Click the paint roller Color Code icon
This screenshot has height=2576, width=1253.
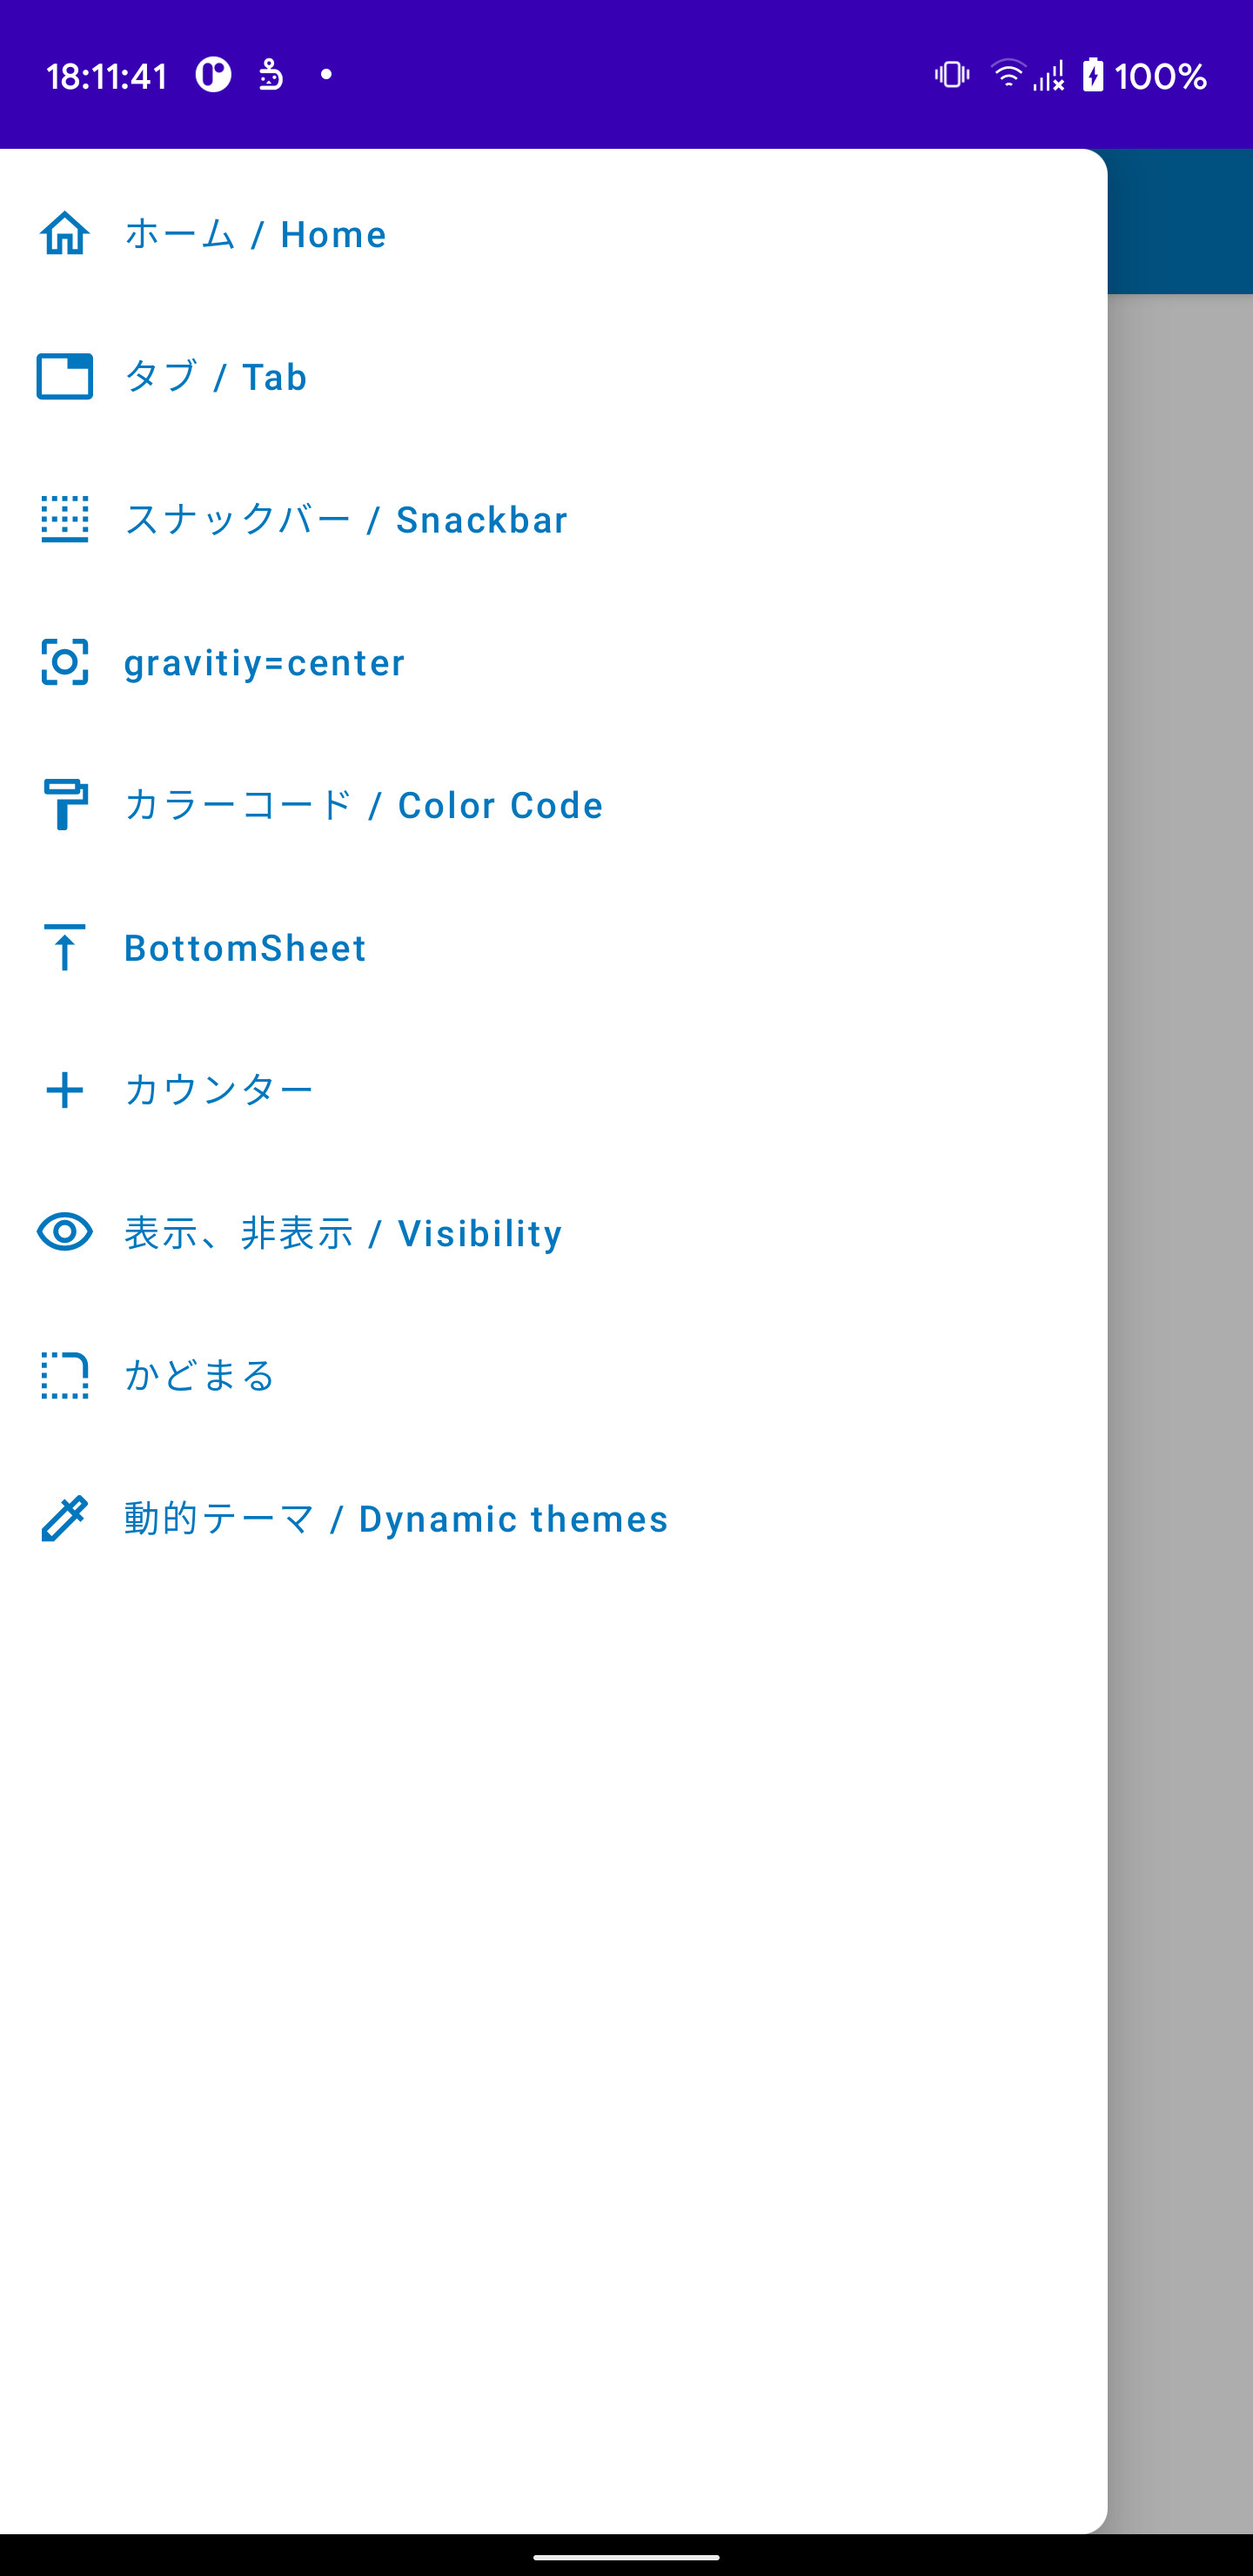64,805
